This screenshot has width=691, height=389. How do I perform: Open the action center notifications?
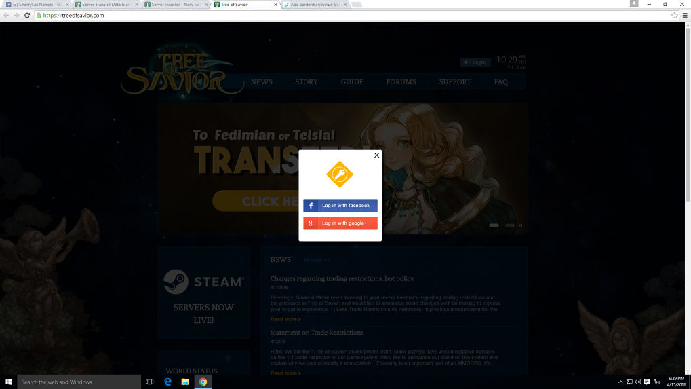point(647,382)
